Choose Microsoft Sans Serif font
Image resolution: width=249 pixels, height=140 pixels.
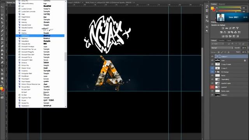coord(28,54)
